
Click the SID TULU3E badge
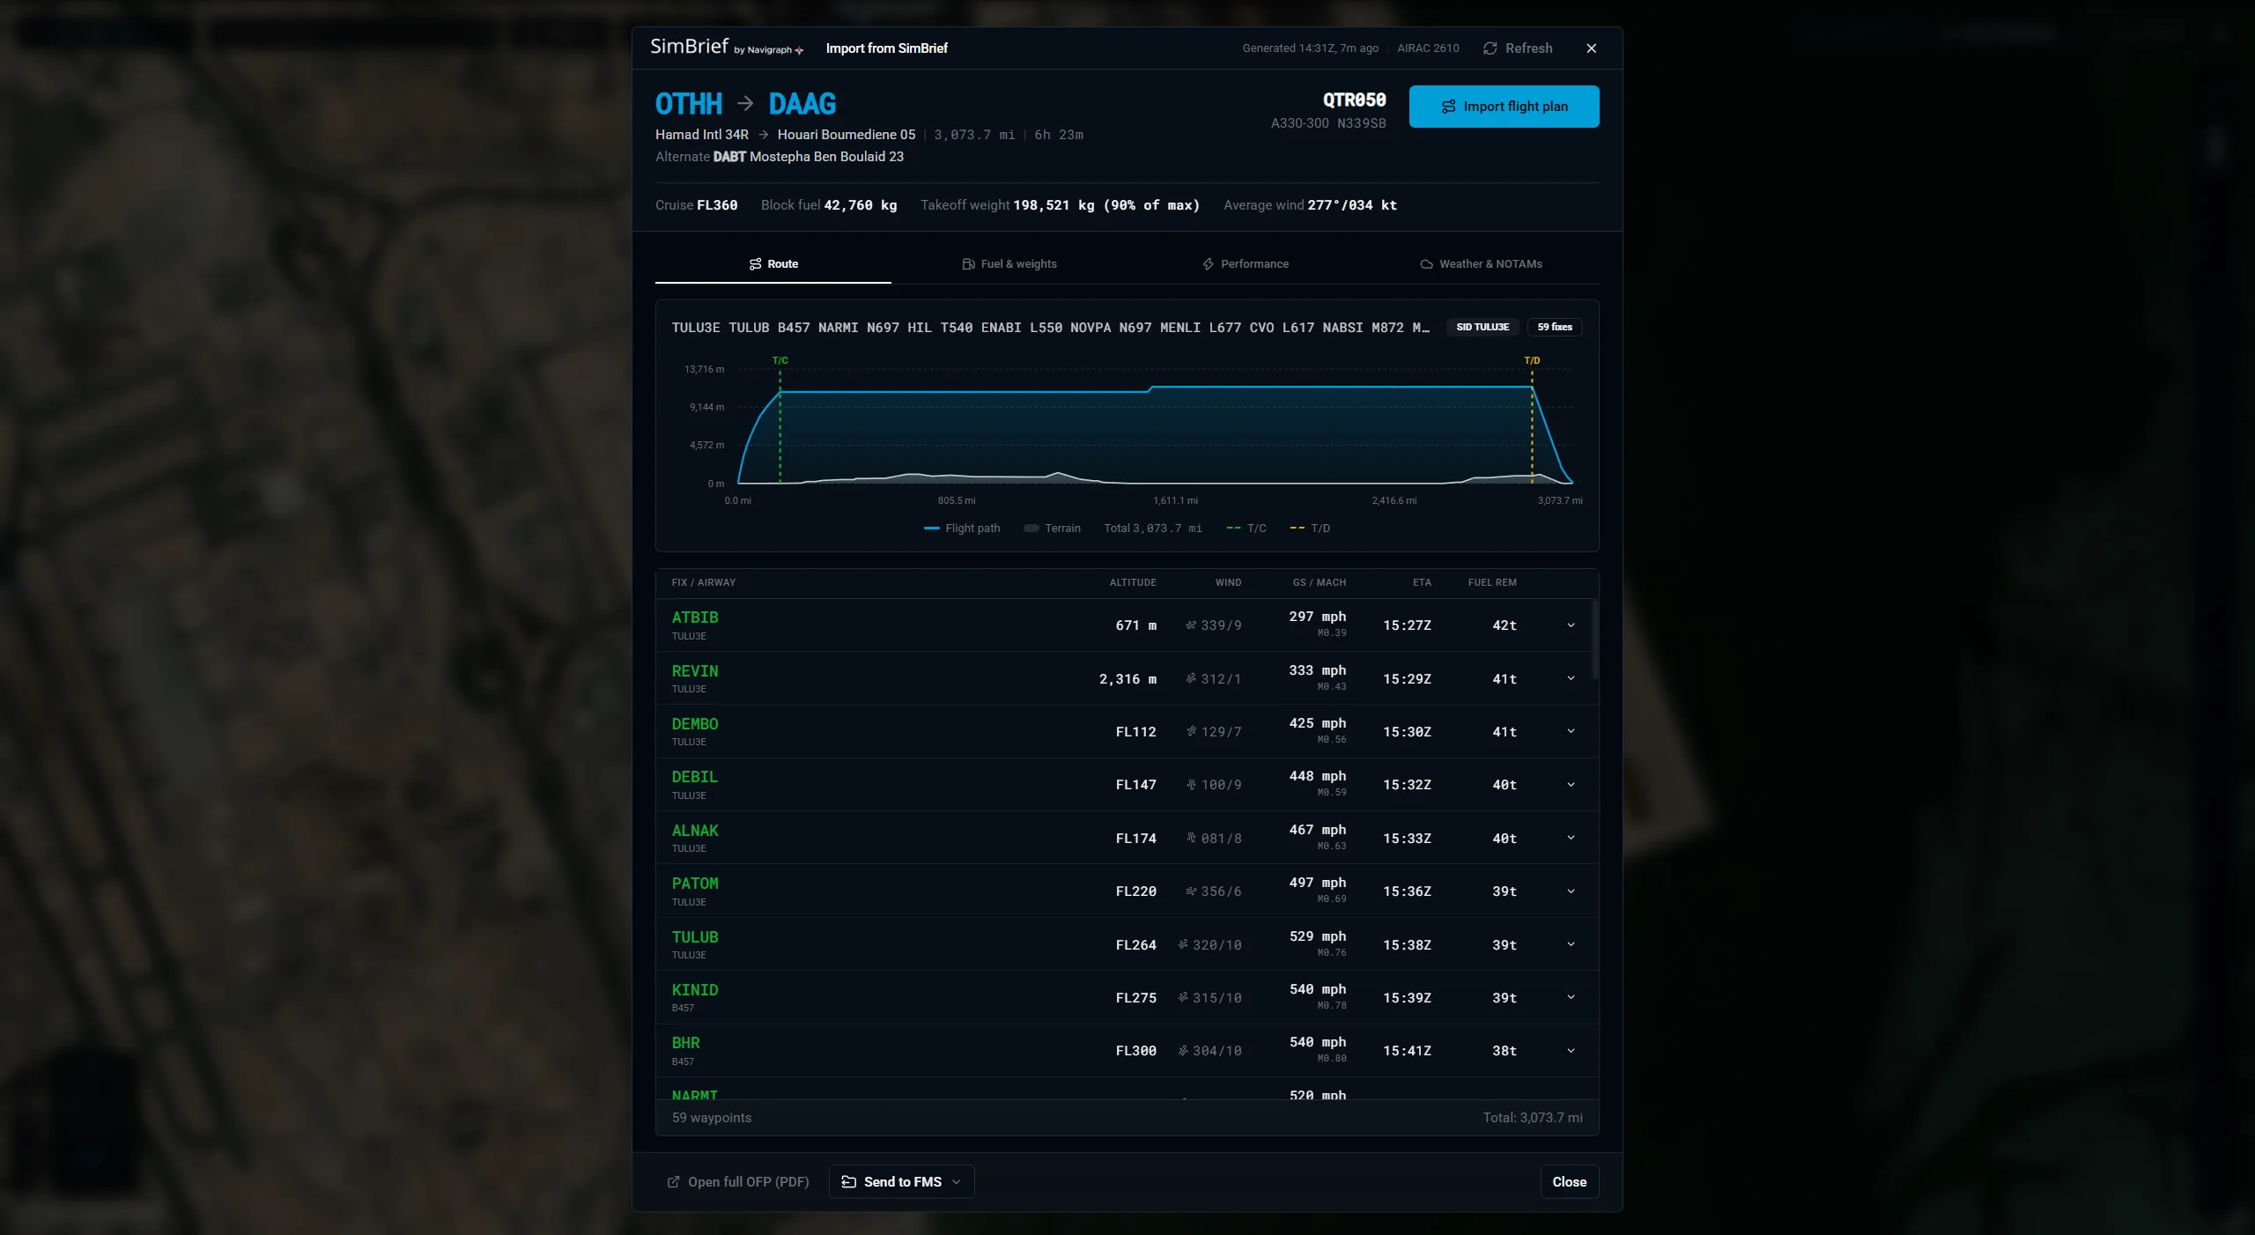1482,327
